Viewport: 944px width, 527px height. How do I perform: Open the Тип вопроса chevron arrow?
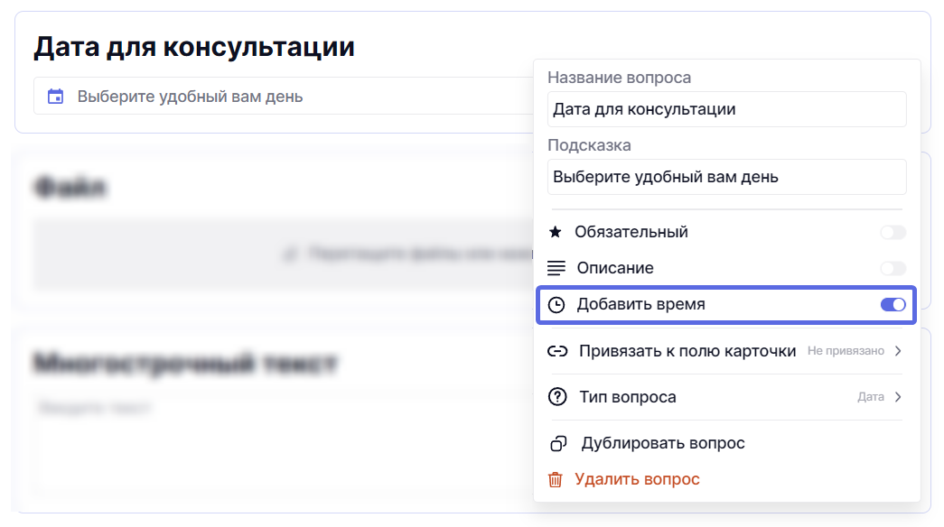coord(897,397)
